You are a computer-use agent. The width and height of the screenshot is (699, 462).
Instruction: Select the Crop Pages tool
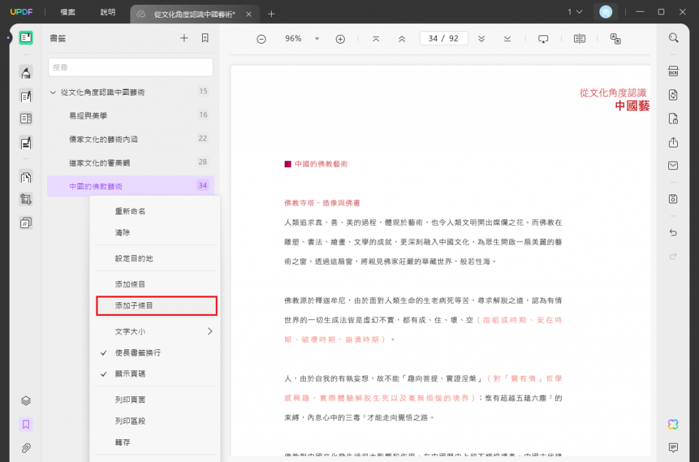coord(26,199)
